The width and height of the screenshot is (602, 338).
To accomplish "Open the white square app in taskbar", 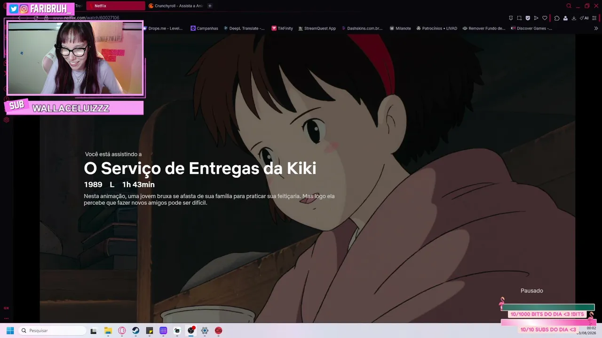I will coord(177,331).
